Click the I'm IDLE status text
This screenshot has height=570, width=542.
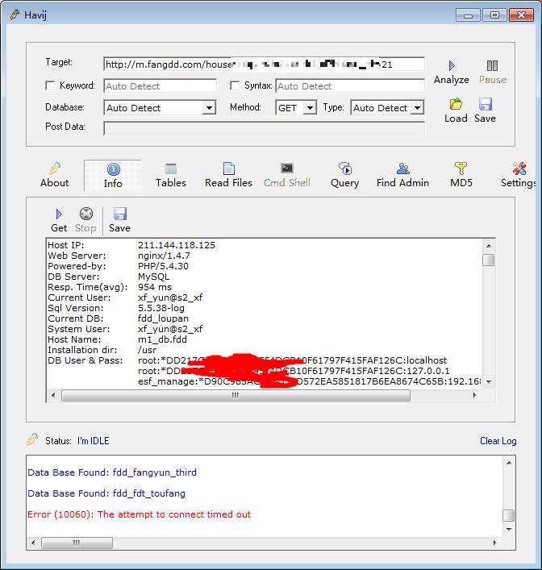tap(93, 441)
